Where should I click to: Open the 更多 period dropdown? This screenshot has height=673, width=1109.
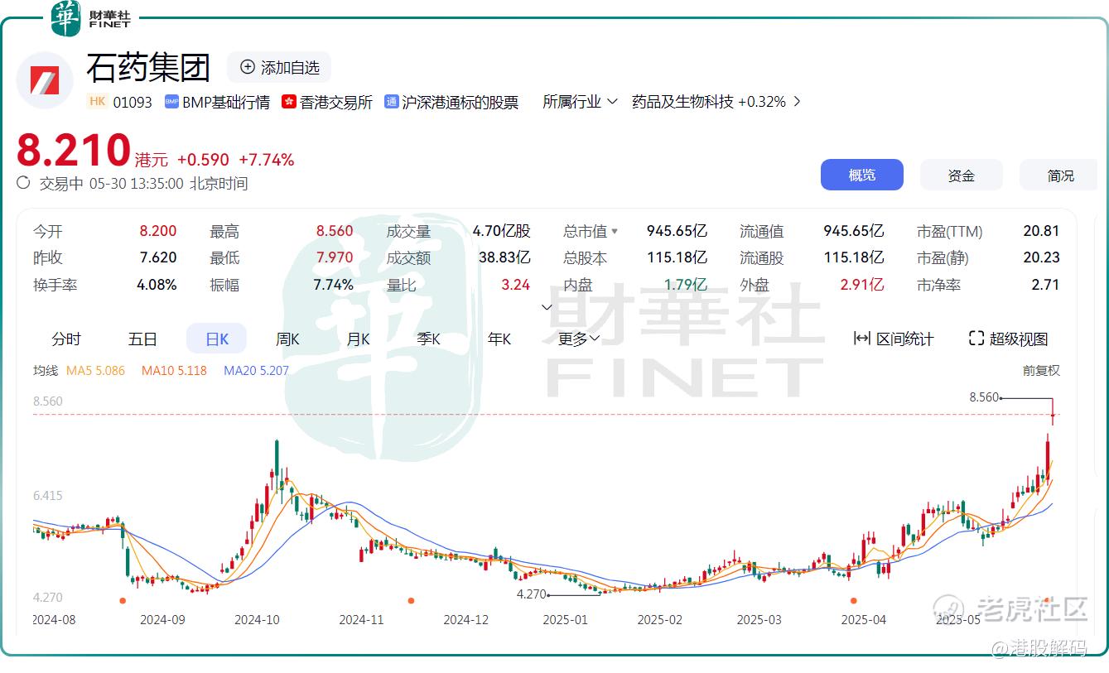tap(579, 339)
